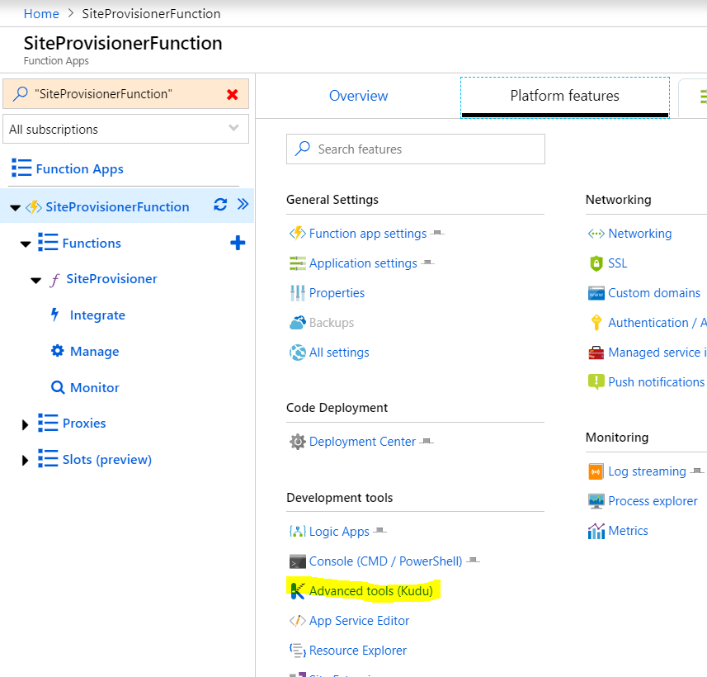Open Advanced tools (Kudu)

click(x=370, y=591)
